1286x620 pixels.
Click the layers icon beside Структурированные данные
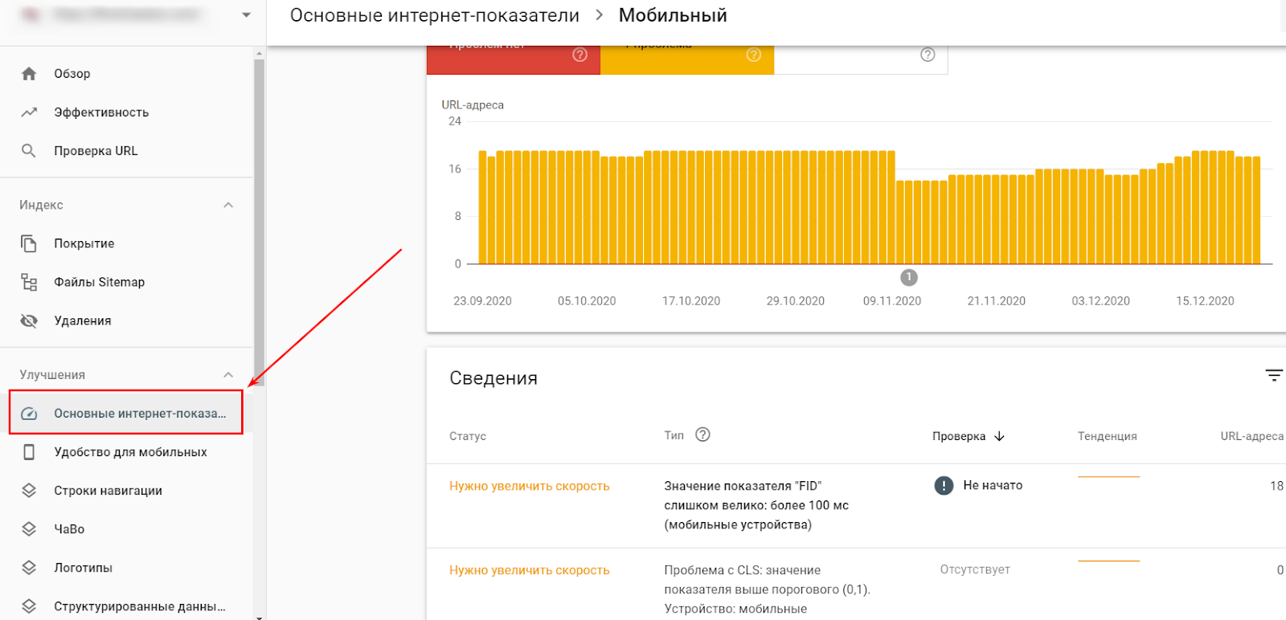29,606
